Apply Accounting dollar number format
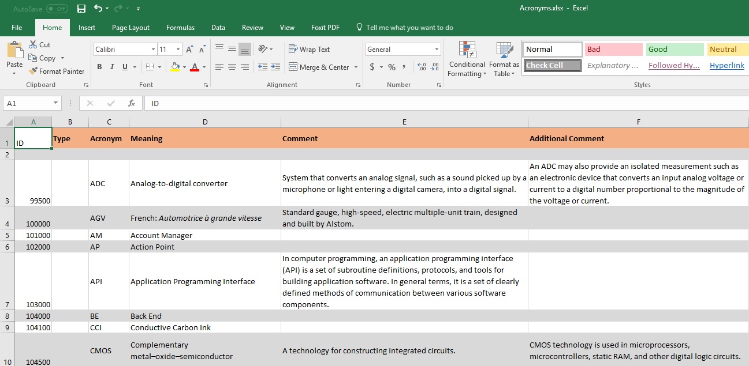Image resolution: width=749 pixels, height=366 pixels. point(372,67)
